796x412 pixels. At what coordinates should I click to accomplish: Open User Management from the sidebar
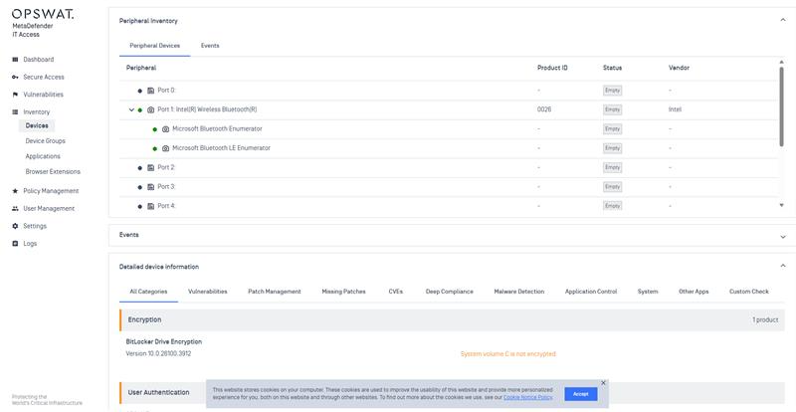coord(49,208)
